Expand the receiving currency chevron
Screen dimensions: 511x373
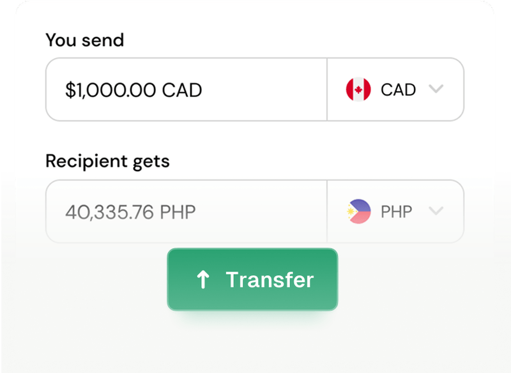pyautogui.click(x=436, y=211)
